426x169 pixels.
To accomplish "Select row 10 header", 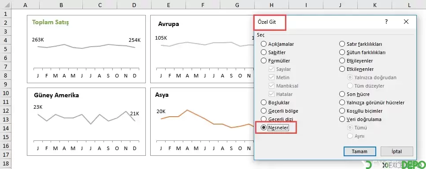I will (x=6, y=93).
